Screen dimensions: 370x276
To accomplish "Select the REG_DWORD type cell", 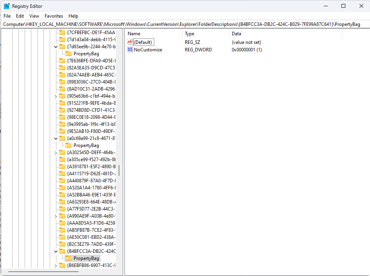I will 198,50.
